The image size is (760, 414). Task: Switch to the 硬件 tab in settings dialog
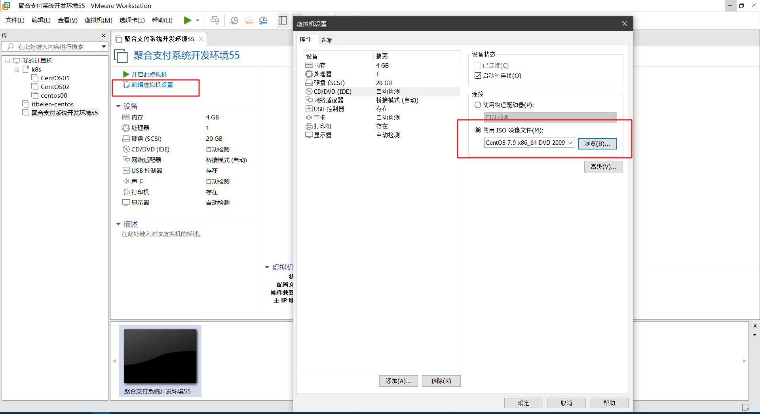tap(306, 40)
